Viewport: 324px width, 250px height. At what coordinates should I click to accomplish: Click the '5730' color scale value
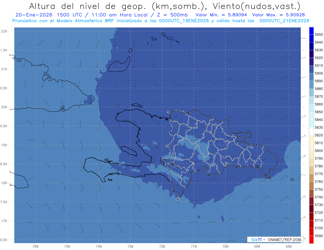[319, 205]
